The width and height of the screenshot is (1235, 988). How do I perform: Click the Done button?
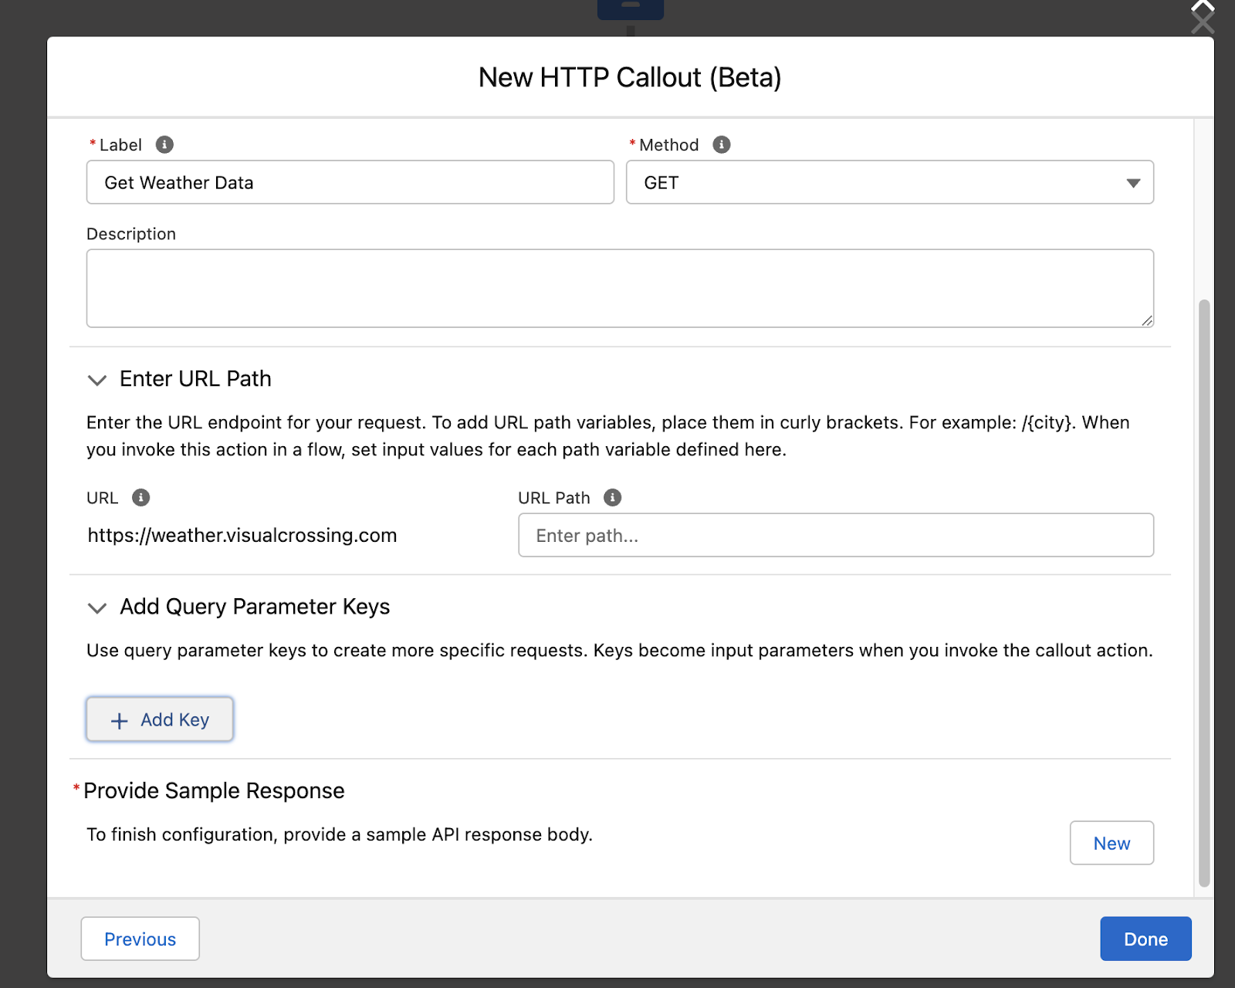[x=1145, y=939]
